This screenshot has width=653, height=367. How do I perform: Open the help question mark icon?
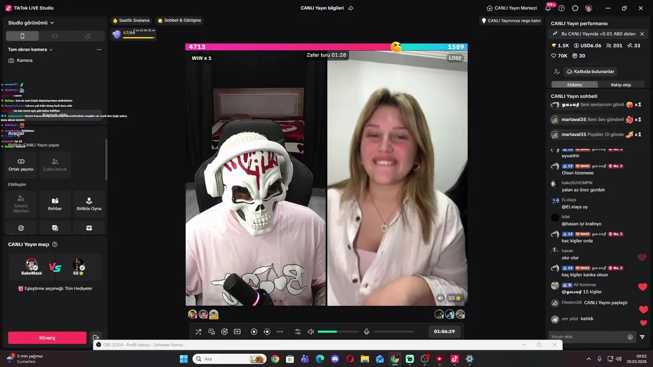pos(562,8)
